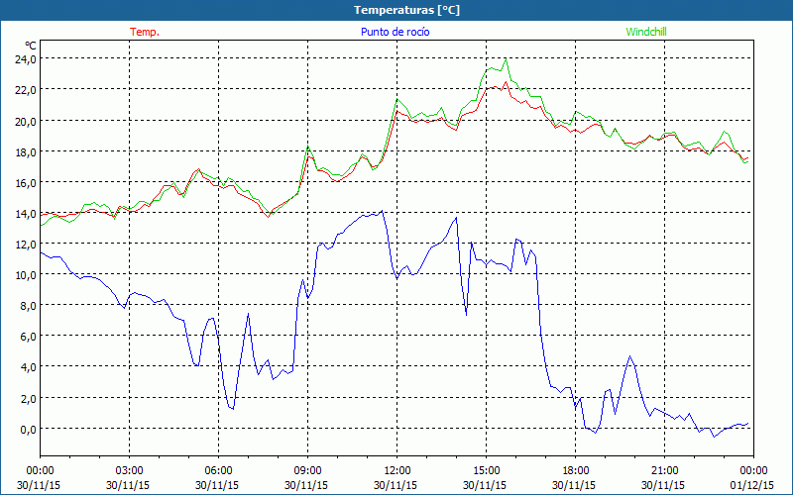The width and height of the screenshot is (793, 495).
Task: Click the 2,0 y-axis value
Action: pos(29,399)
